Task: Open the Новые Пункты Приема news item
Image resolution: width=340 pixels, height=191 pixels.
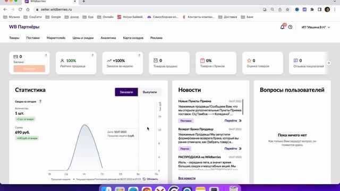Action: point(194,101)
